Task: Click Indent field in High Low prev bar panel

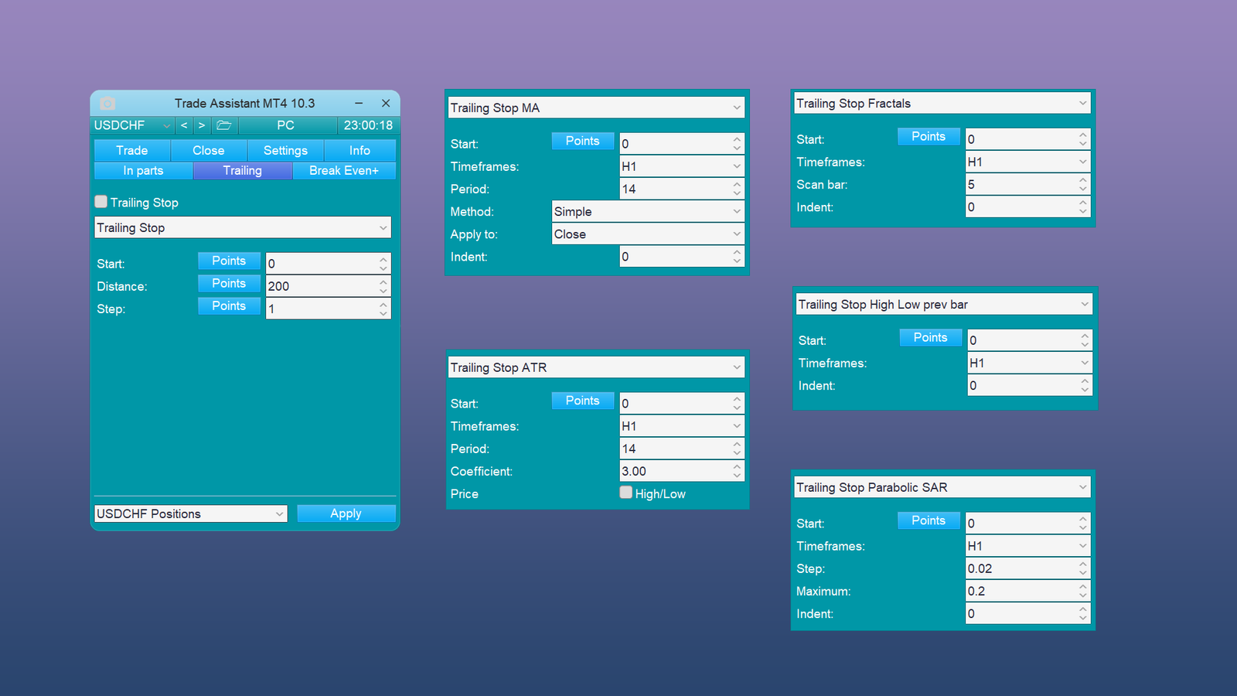Action: click(x=1031, y=385)
